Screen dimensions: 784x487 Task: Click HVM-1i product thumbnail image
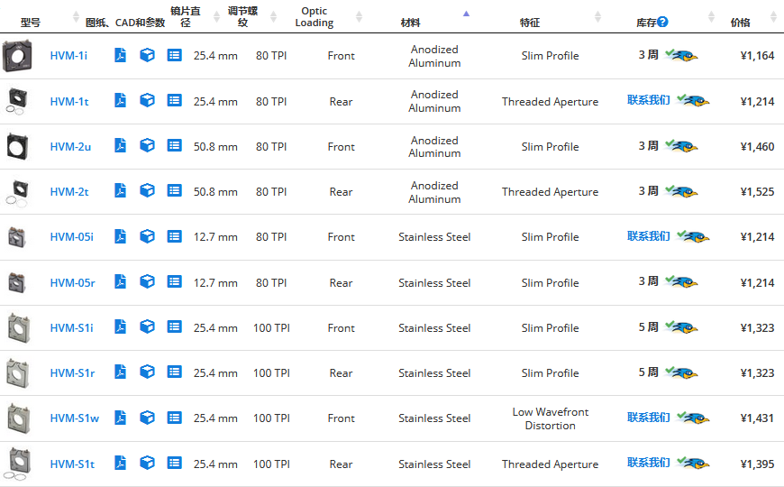click(17, 56)
